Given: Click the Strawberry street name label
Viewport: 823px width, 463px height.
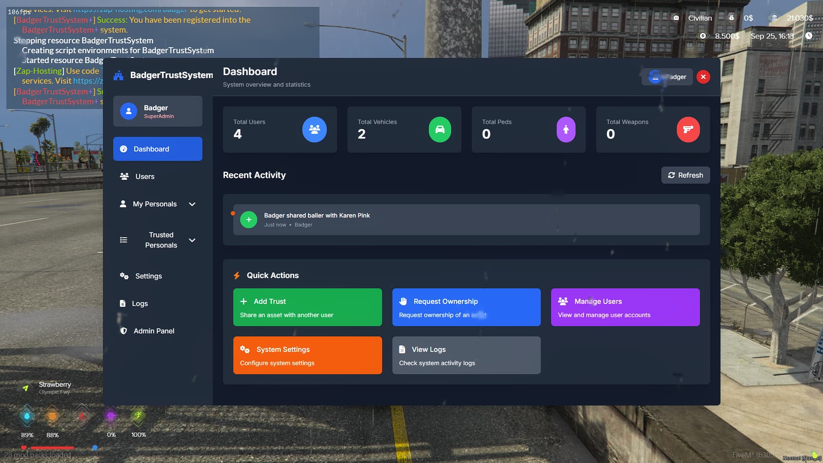Looking at the screenshot, I should [55, 384].
